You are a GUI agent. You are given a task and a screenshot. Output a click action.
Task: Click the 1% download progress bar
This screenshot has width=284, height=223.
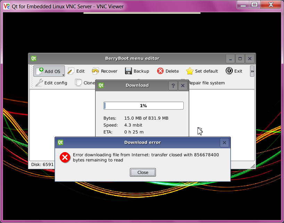point(143,106)
